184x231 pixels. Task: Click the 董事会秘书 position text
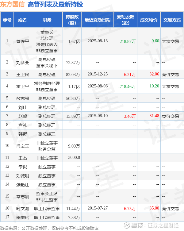[47, 66]
